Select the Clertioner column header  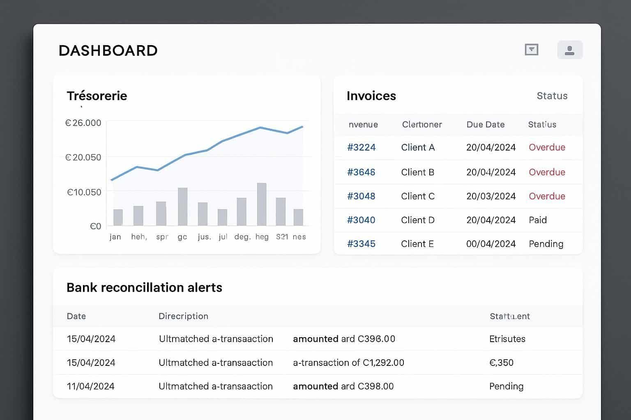pyautogui.click(x=422, y=124)
